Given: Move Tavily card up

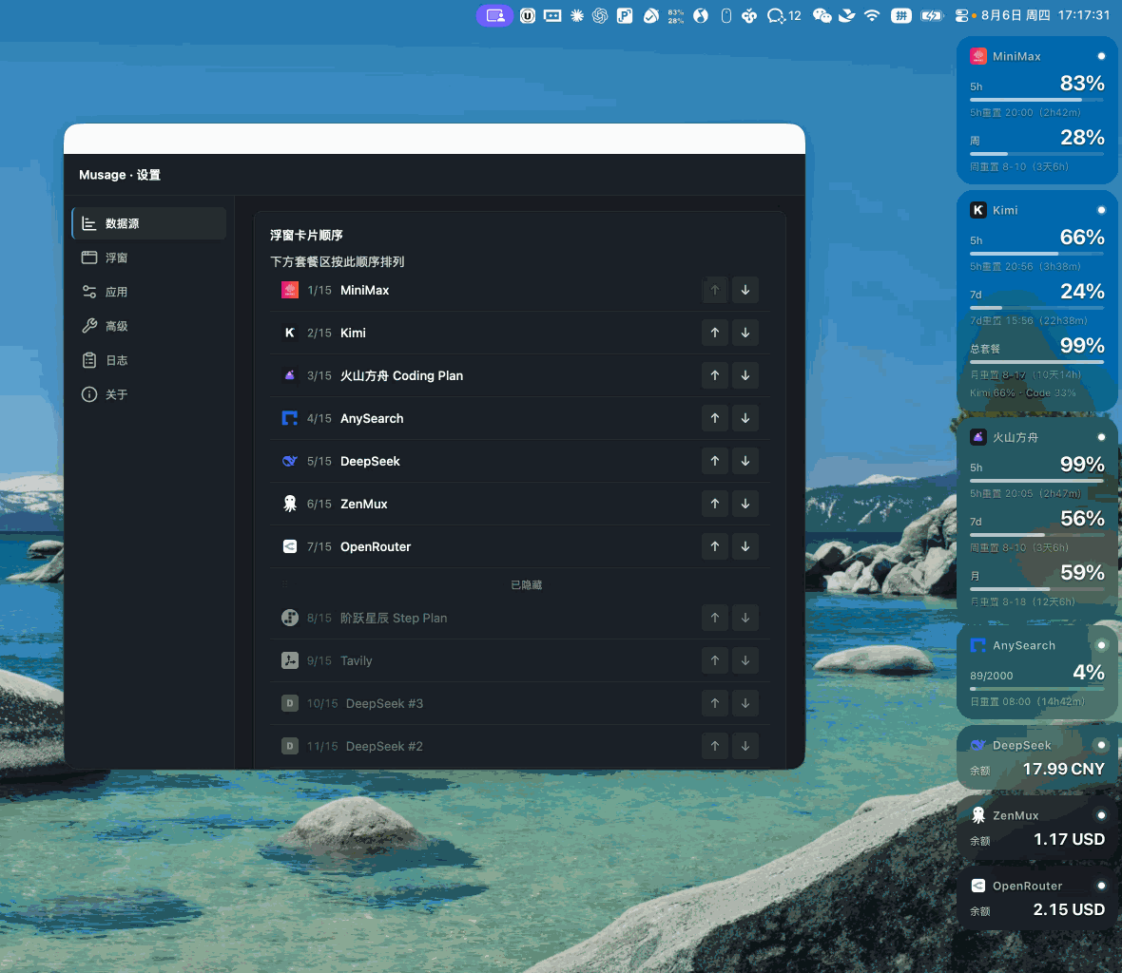Looking at the screenshot, I should [x=714, y=660].
